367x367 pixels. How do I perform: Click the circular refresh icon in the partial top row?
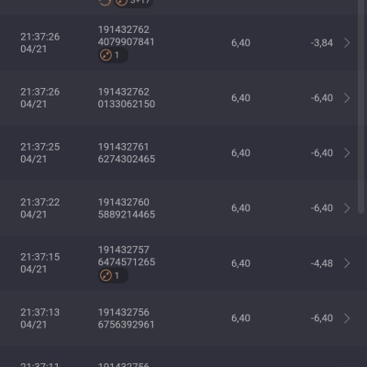pos(106,3)
